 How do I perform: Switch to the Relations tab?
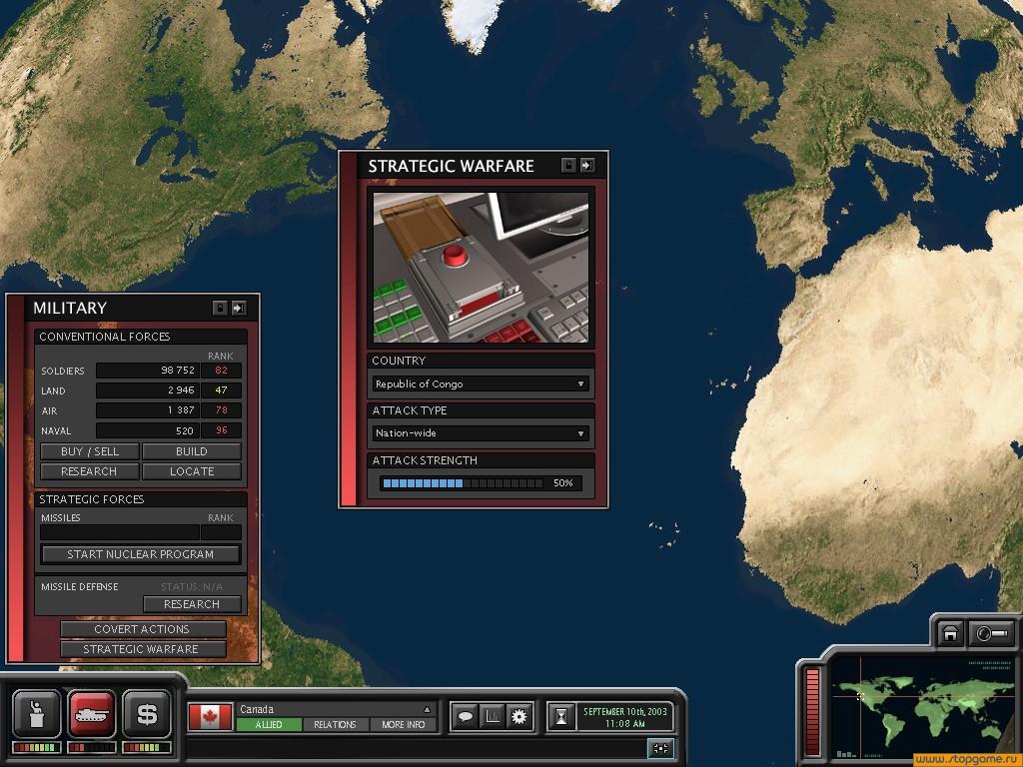335,725
